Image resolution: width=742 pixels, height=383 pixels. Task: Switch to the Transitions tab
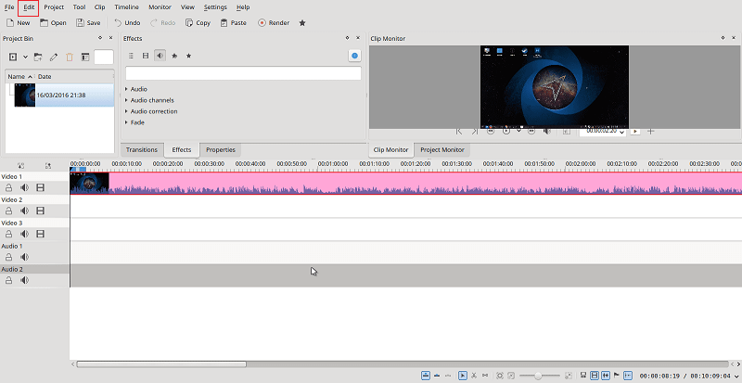pyautogui.click(x=141, y=149)
